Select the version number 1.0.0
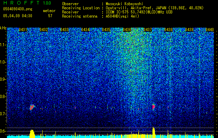This screenshot has height=138, width=218. pyautogui.click(x=47, y=3)
